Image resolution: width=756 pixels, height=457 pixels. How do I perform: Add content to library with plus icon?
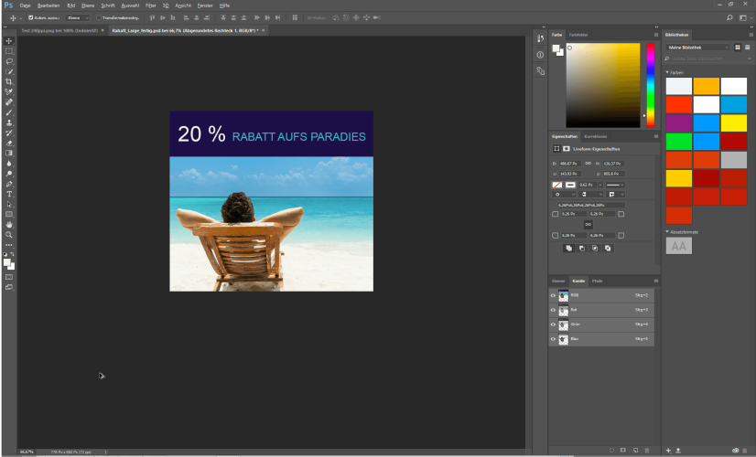pos(668,451)
